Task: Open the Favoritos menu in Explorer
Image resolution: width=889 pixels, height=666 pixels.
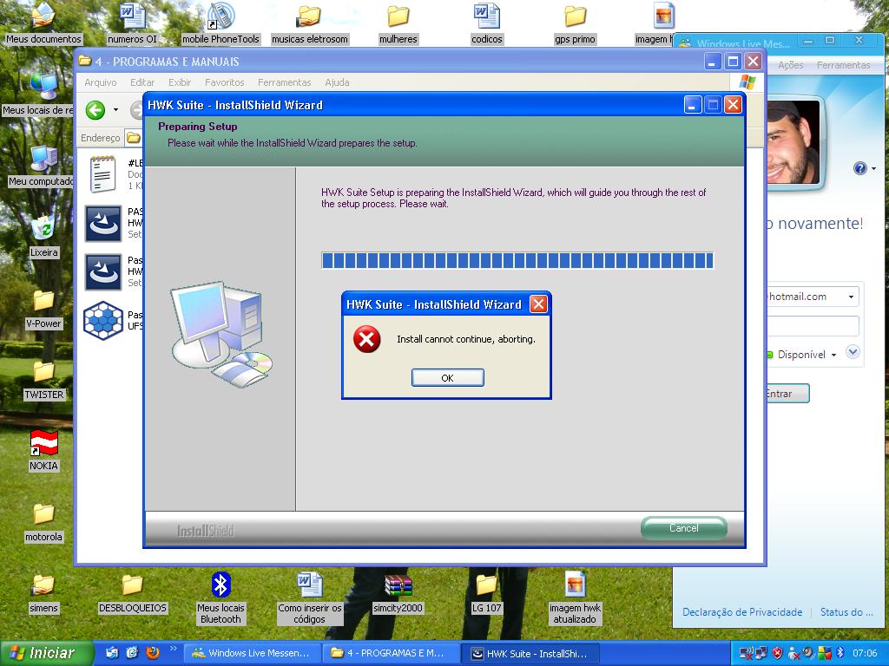Action: [225, 82]
